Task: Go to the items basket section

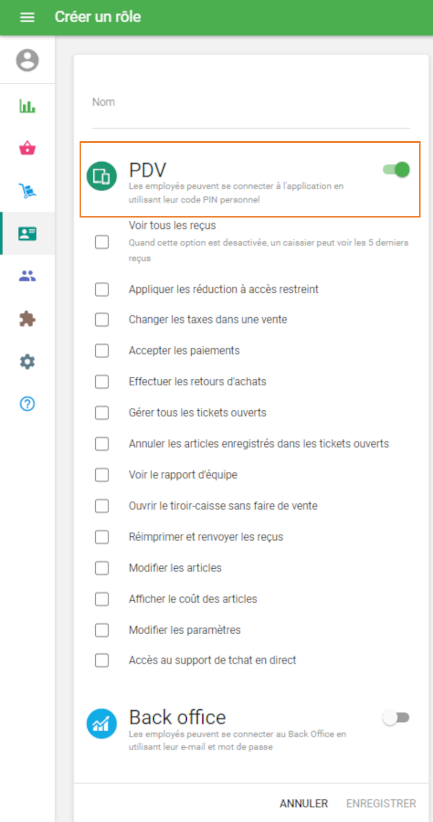Action: point(27,148)
